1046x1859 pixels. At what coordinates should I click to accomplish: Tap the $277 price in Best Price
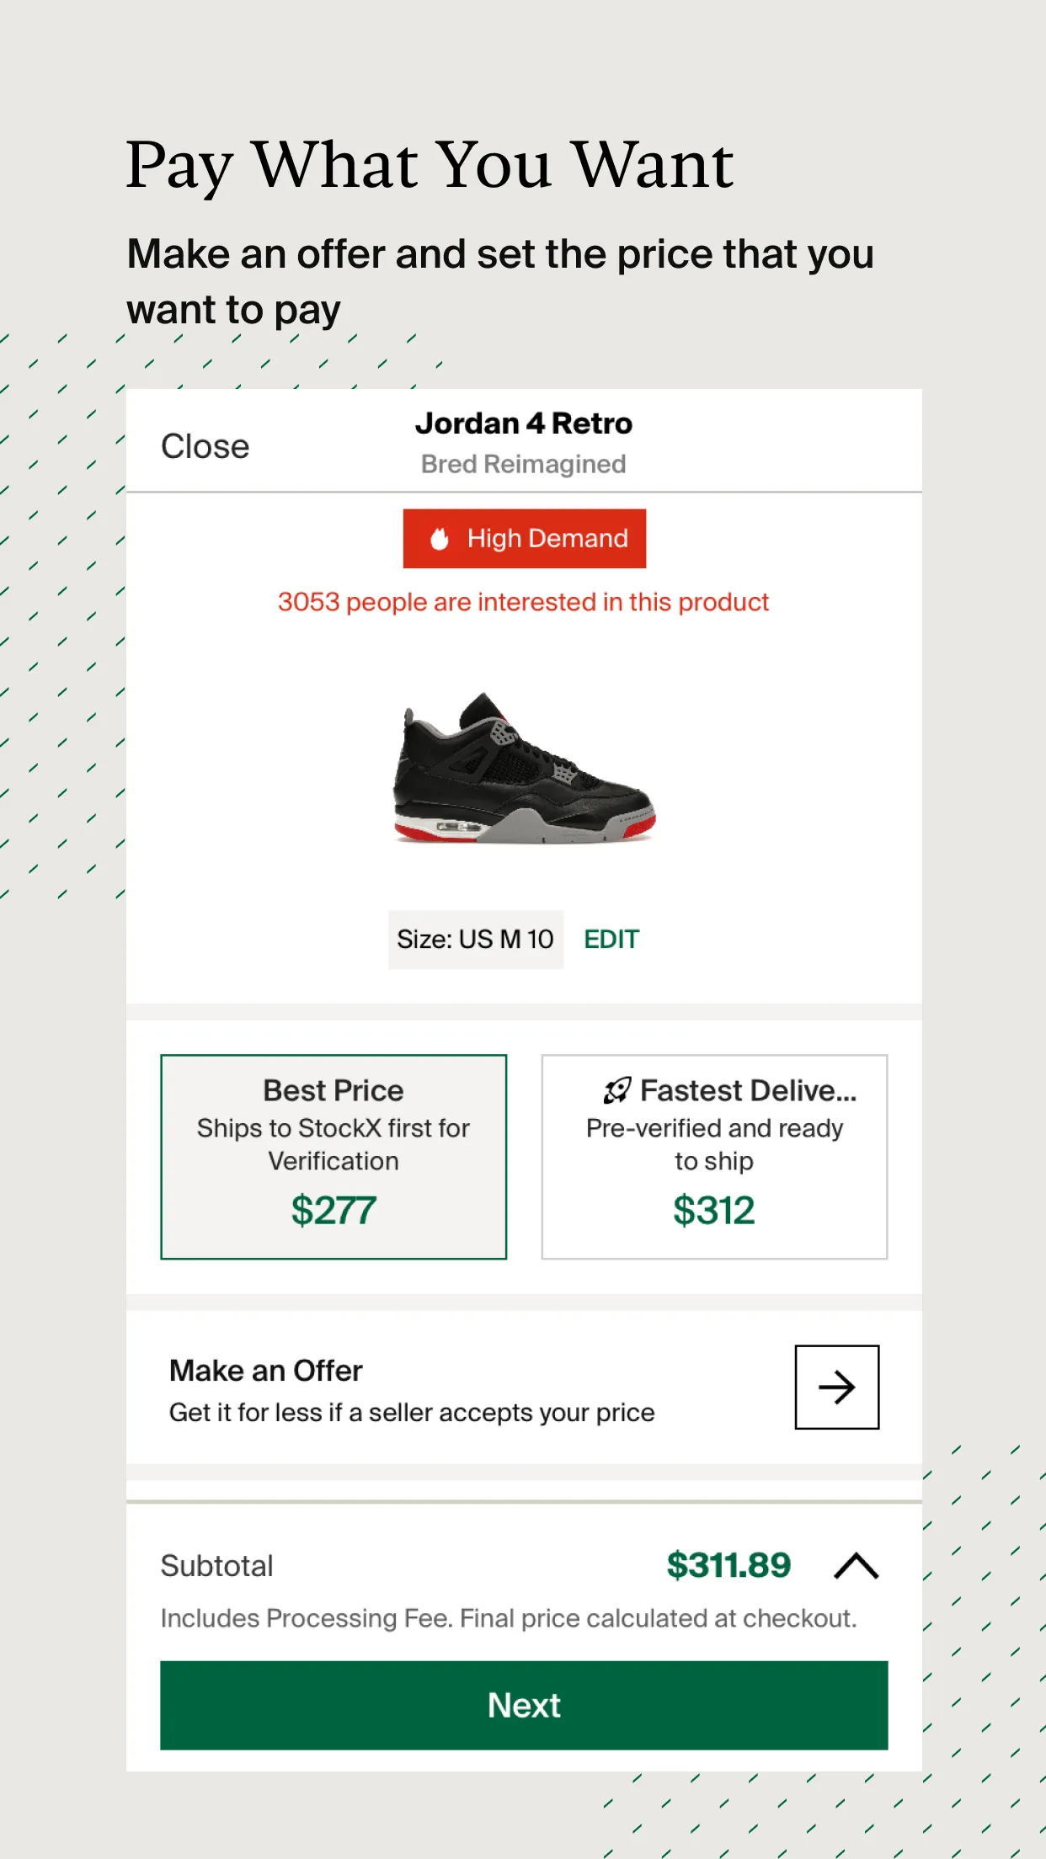tap(334, 1211)
